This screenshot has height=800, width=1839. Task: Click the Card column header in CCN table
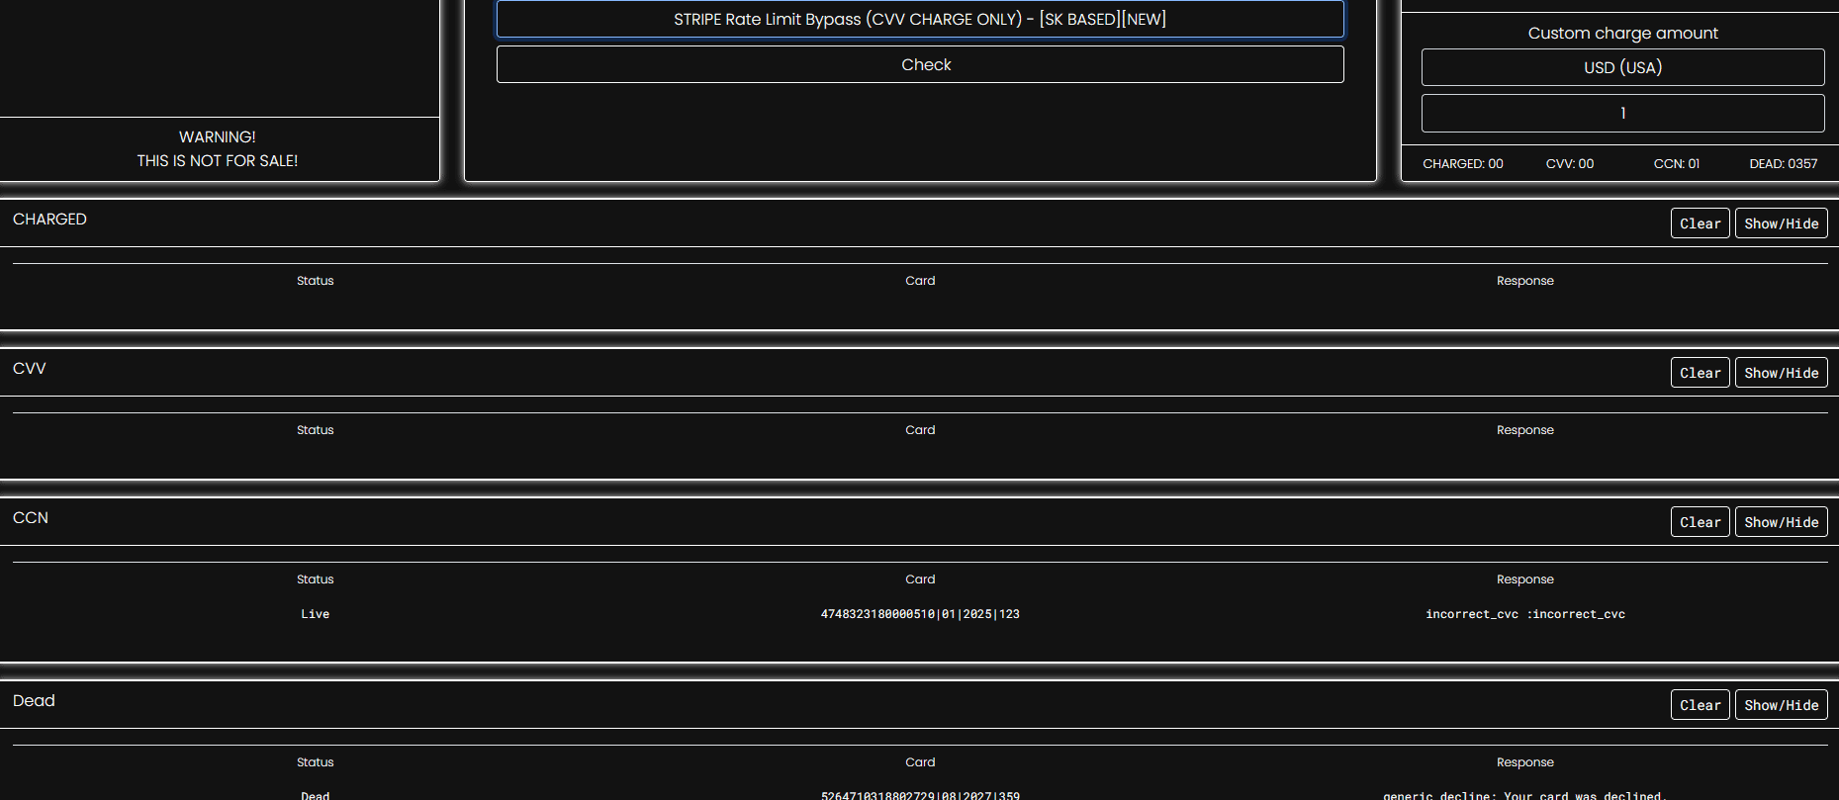coord(920,579)
